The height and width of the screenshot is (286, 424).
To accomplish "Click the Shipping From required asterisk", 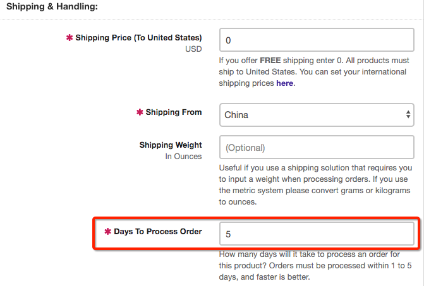I will pyautogui.click(x=140, y=112).
